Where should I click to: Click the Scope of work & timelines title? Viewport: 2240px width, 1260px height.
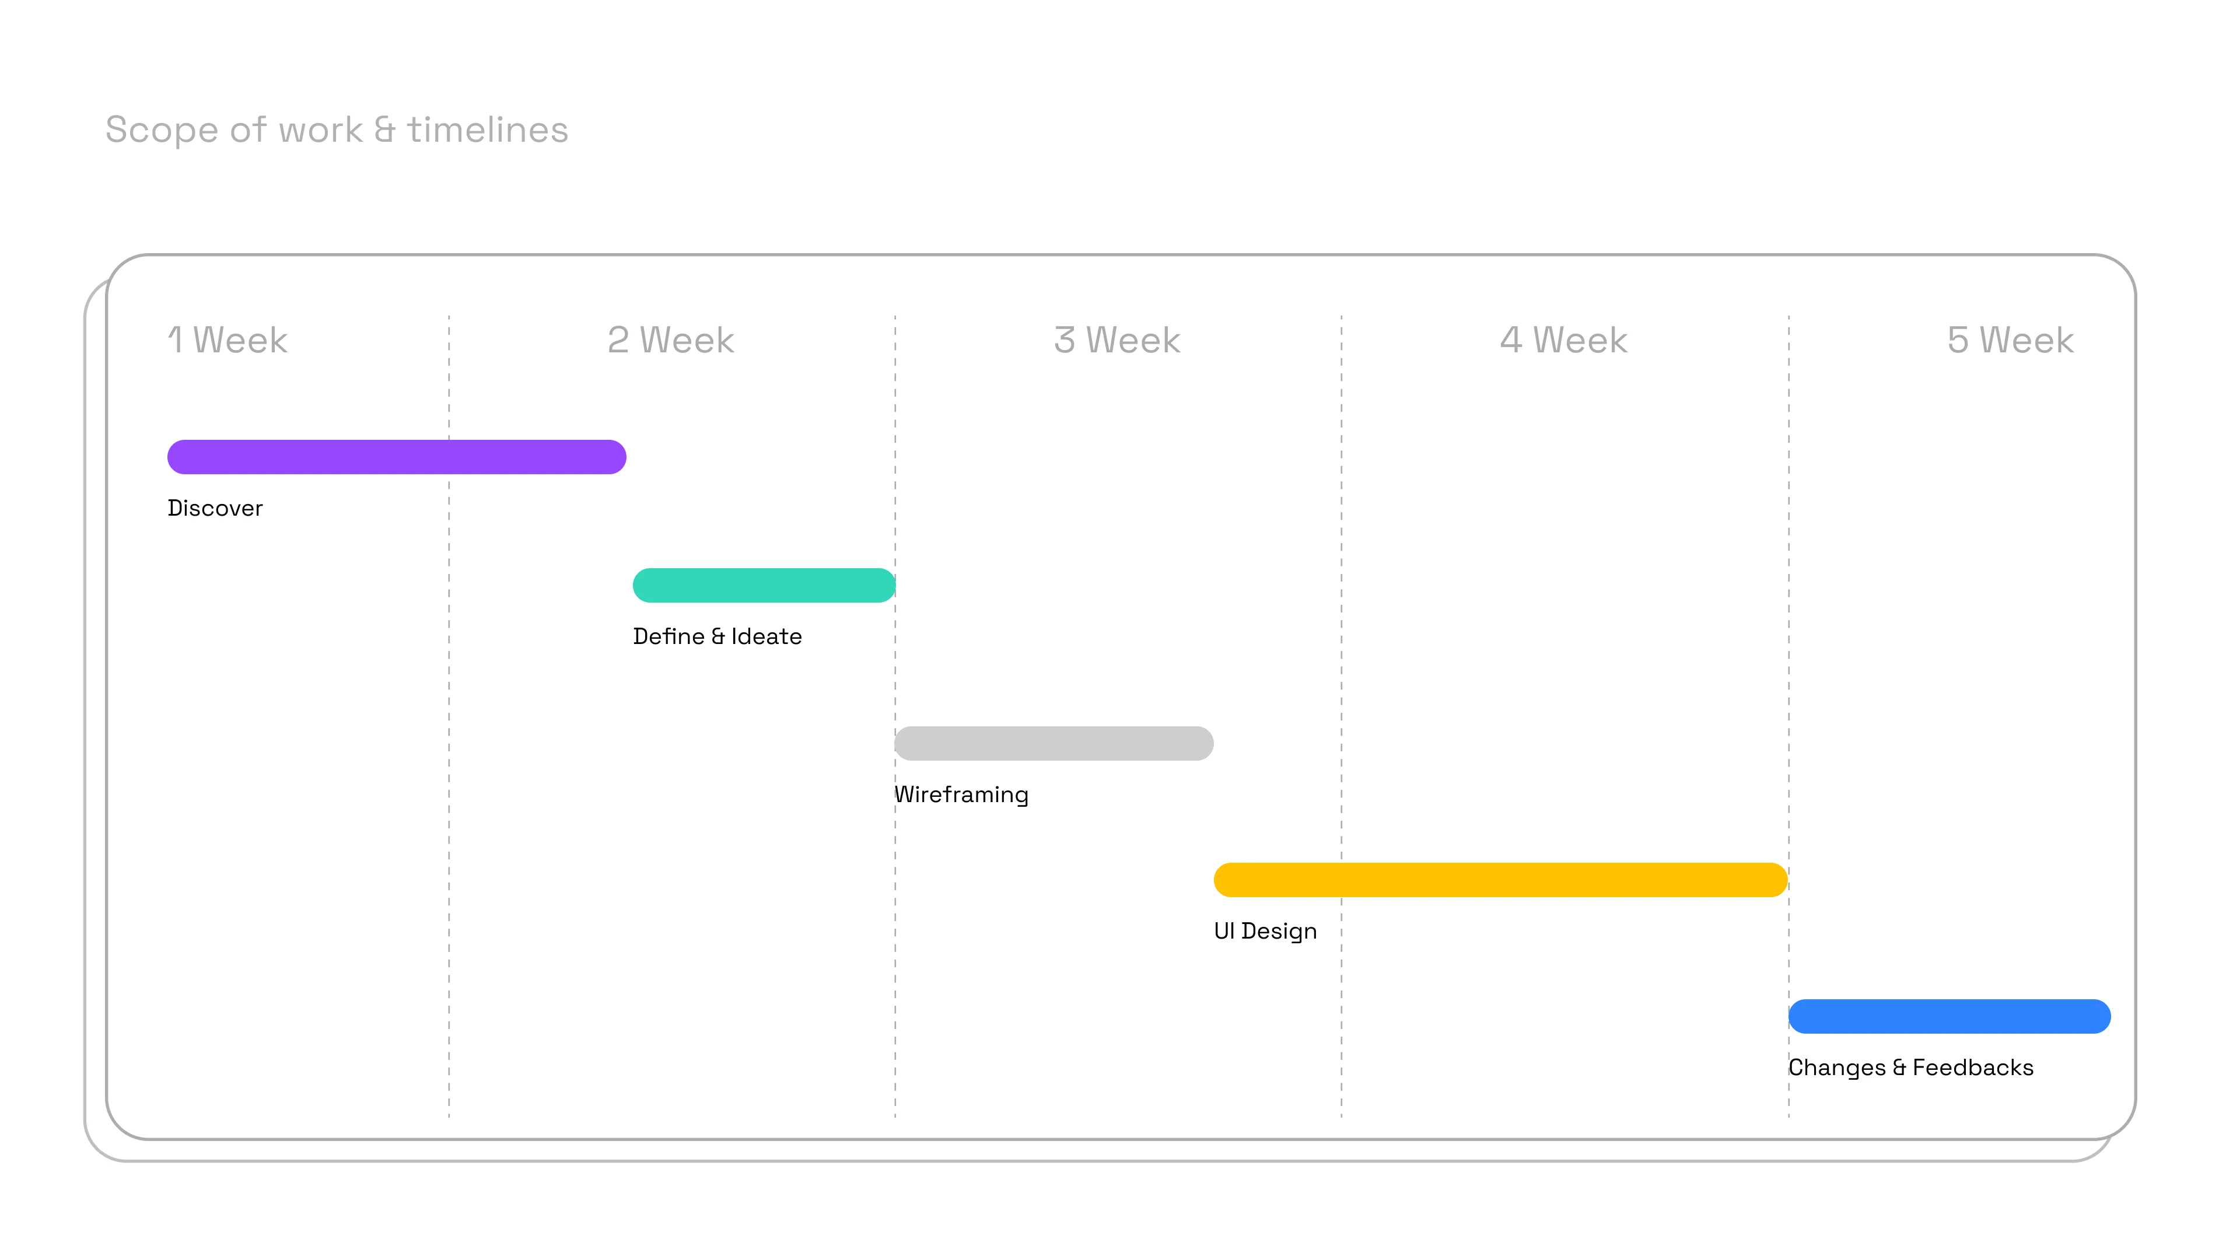pos(337,129)
